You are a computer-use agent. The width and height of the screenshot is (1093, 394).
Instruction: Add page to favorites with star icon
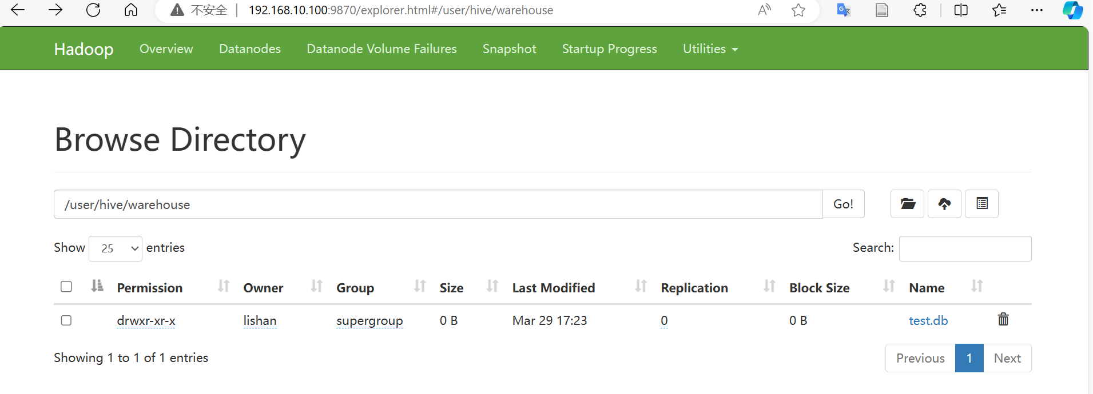[x=798, y=10]
